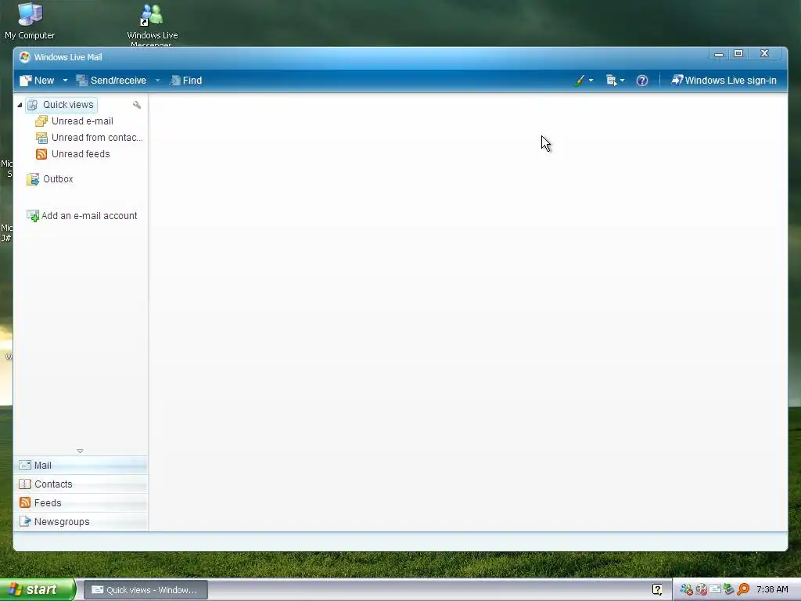Minimize the Windows Live Mail window

pos(718,54)
